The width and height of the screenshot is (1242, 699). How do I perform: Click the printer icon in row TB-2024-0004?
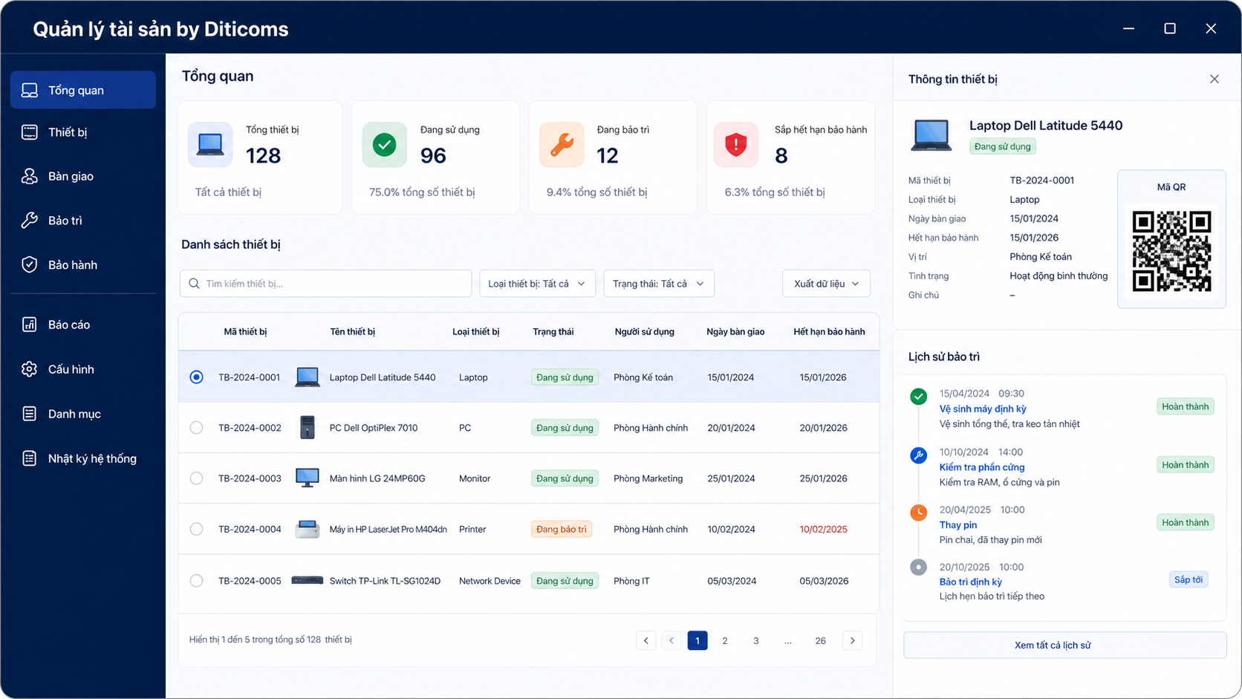pyautogui.click(x=308, y=530)
